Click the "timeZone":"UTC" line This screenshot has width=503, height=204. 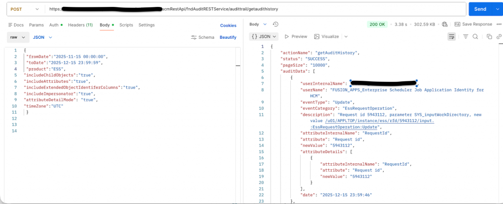pos(44,106)
